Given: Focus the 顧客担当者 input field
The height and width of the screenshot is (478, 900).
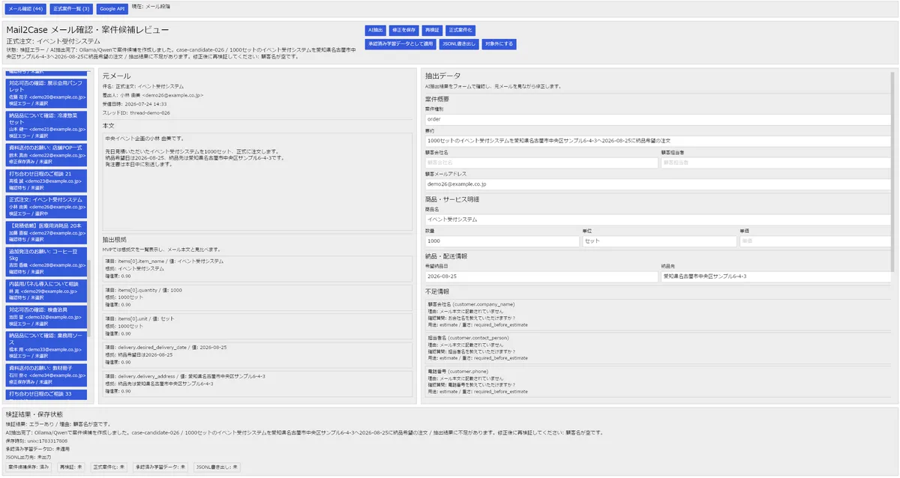Looking at the screenshot, I should [775, 162].
